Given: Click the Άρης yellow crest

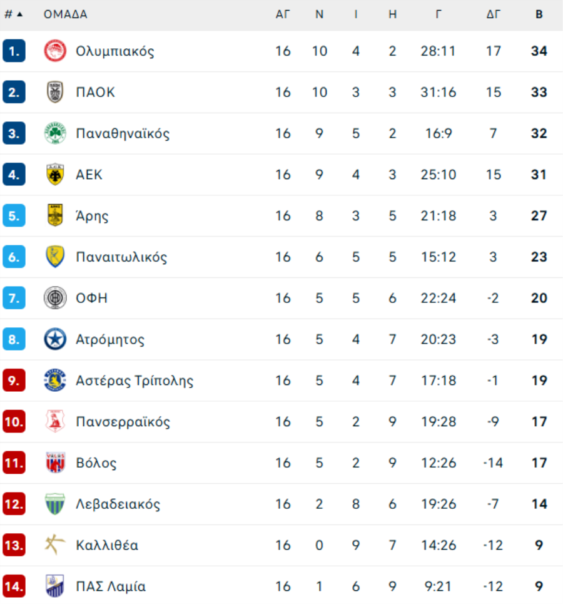Looking at the screenshot, I should (55, 215).
